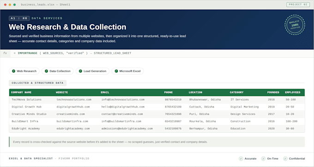Click the Quality 100% Verified seal
This screenshot has width=314, height=167.
coord(295,25)
